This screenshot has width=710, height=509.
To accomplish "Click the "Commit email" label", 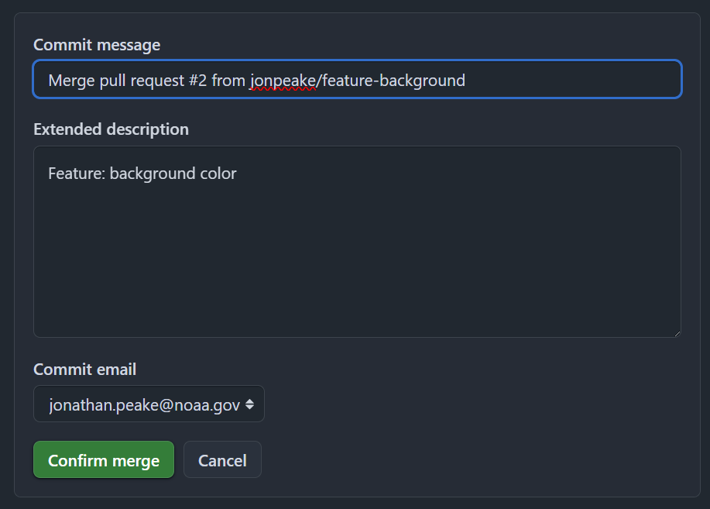I will [84, 370].
